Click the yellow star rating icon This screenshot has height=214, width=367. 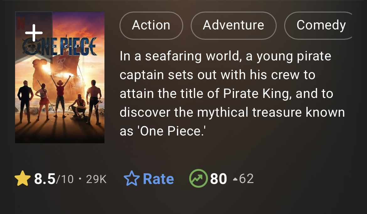pyautogui.click(x=22, y=179)
